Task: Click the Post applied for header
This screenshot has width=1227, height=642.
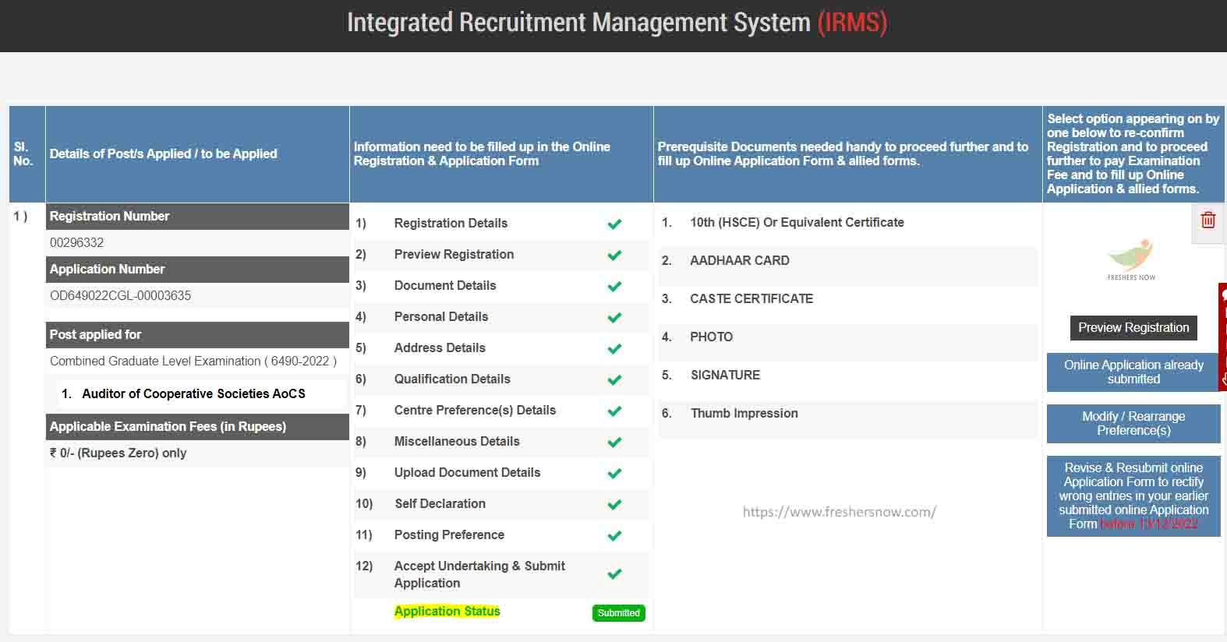Action: (197, 335)
